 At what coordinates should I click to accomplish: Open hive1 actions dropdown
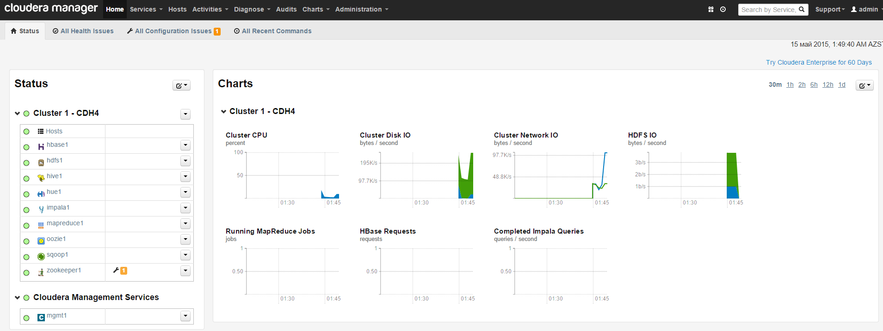[185, 177]
